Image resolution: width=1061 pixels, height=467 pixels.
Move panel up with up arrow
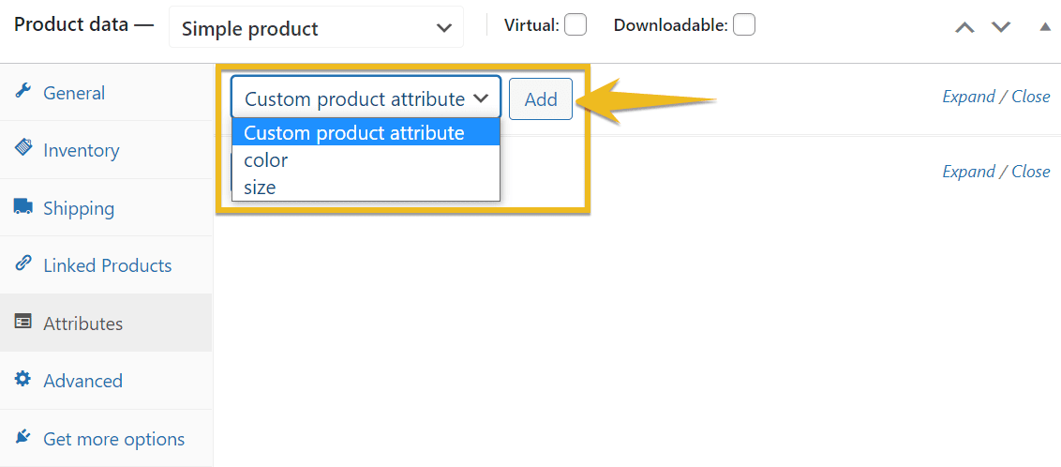click(964, 28)
